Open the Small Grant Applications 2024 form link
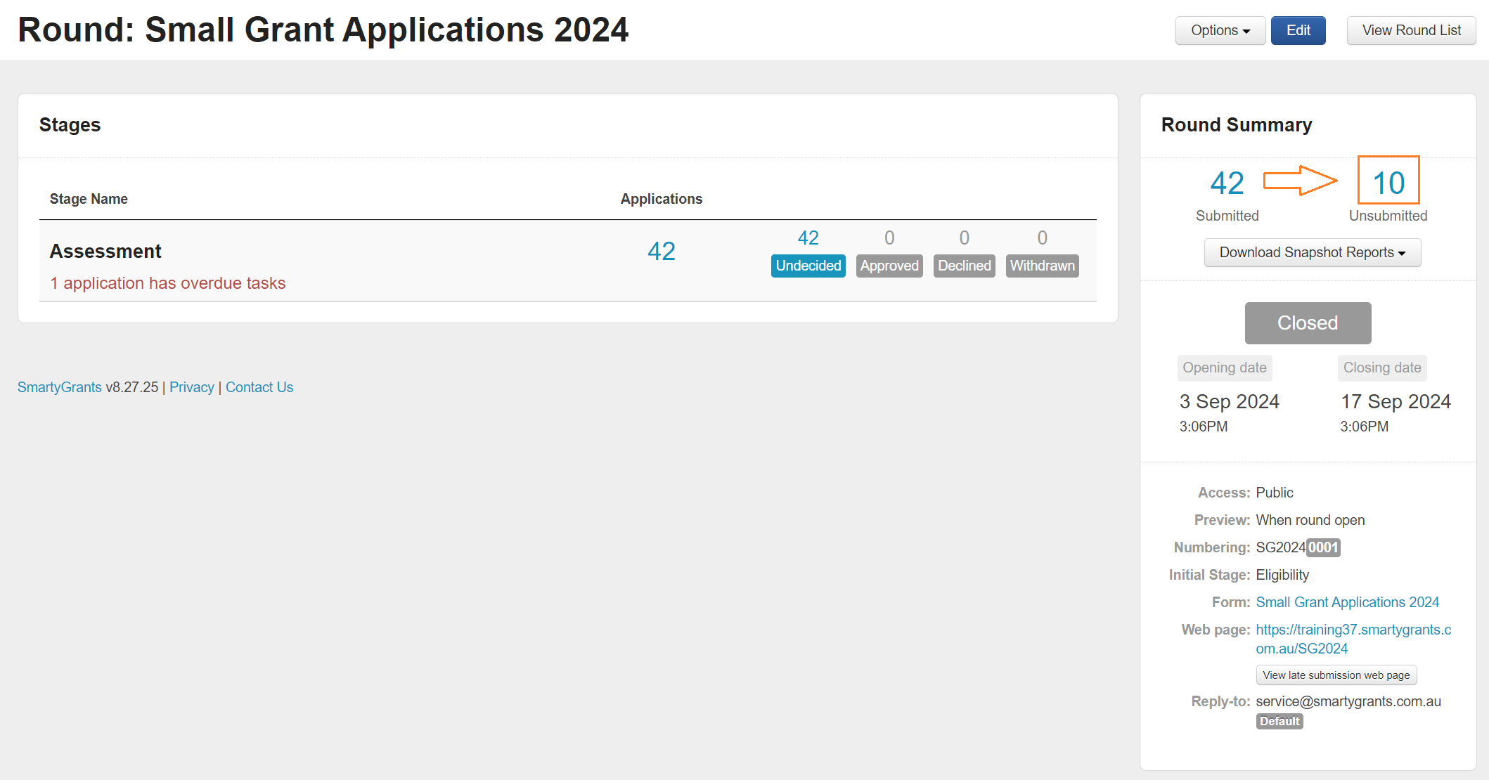1489x780 pixels. pyautogui.click(x=1347, y=602)
